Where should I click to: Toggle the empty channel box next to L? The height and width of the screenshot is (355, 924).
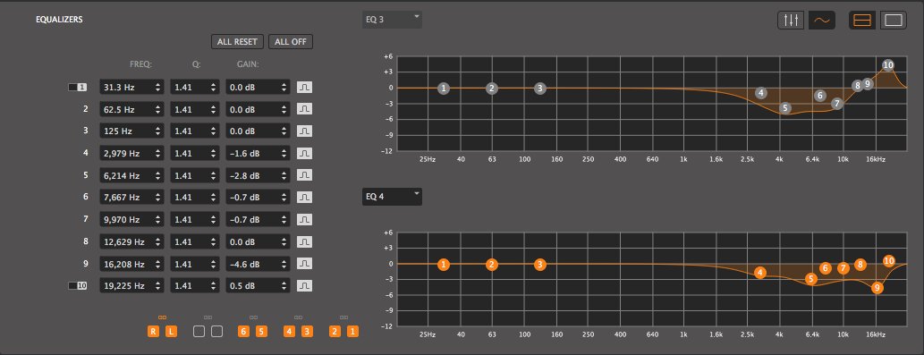coord(199,332)
